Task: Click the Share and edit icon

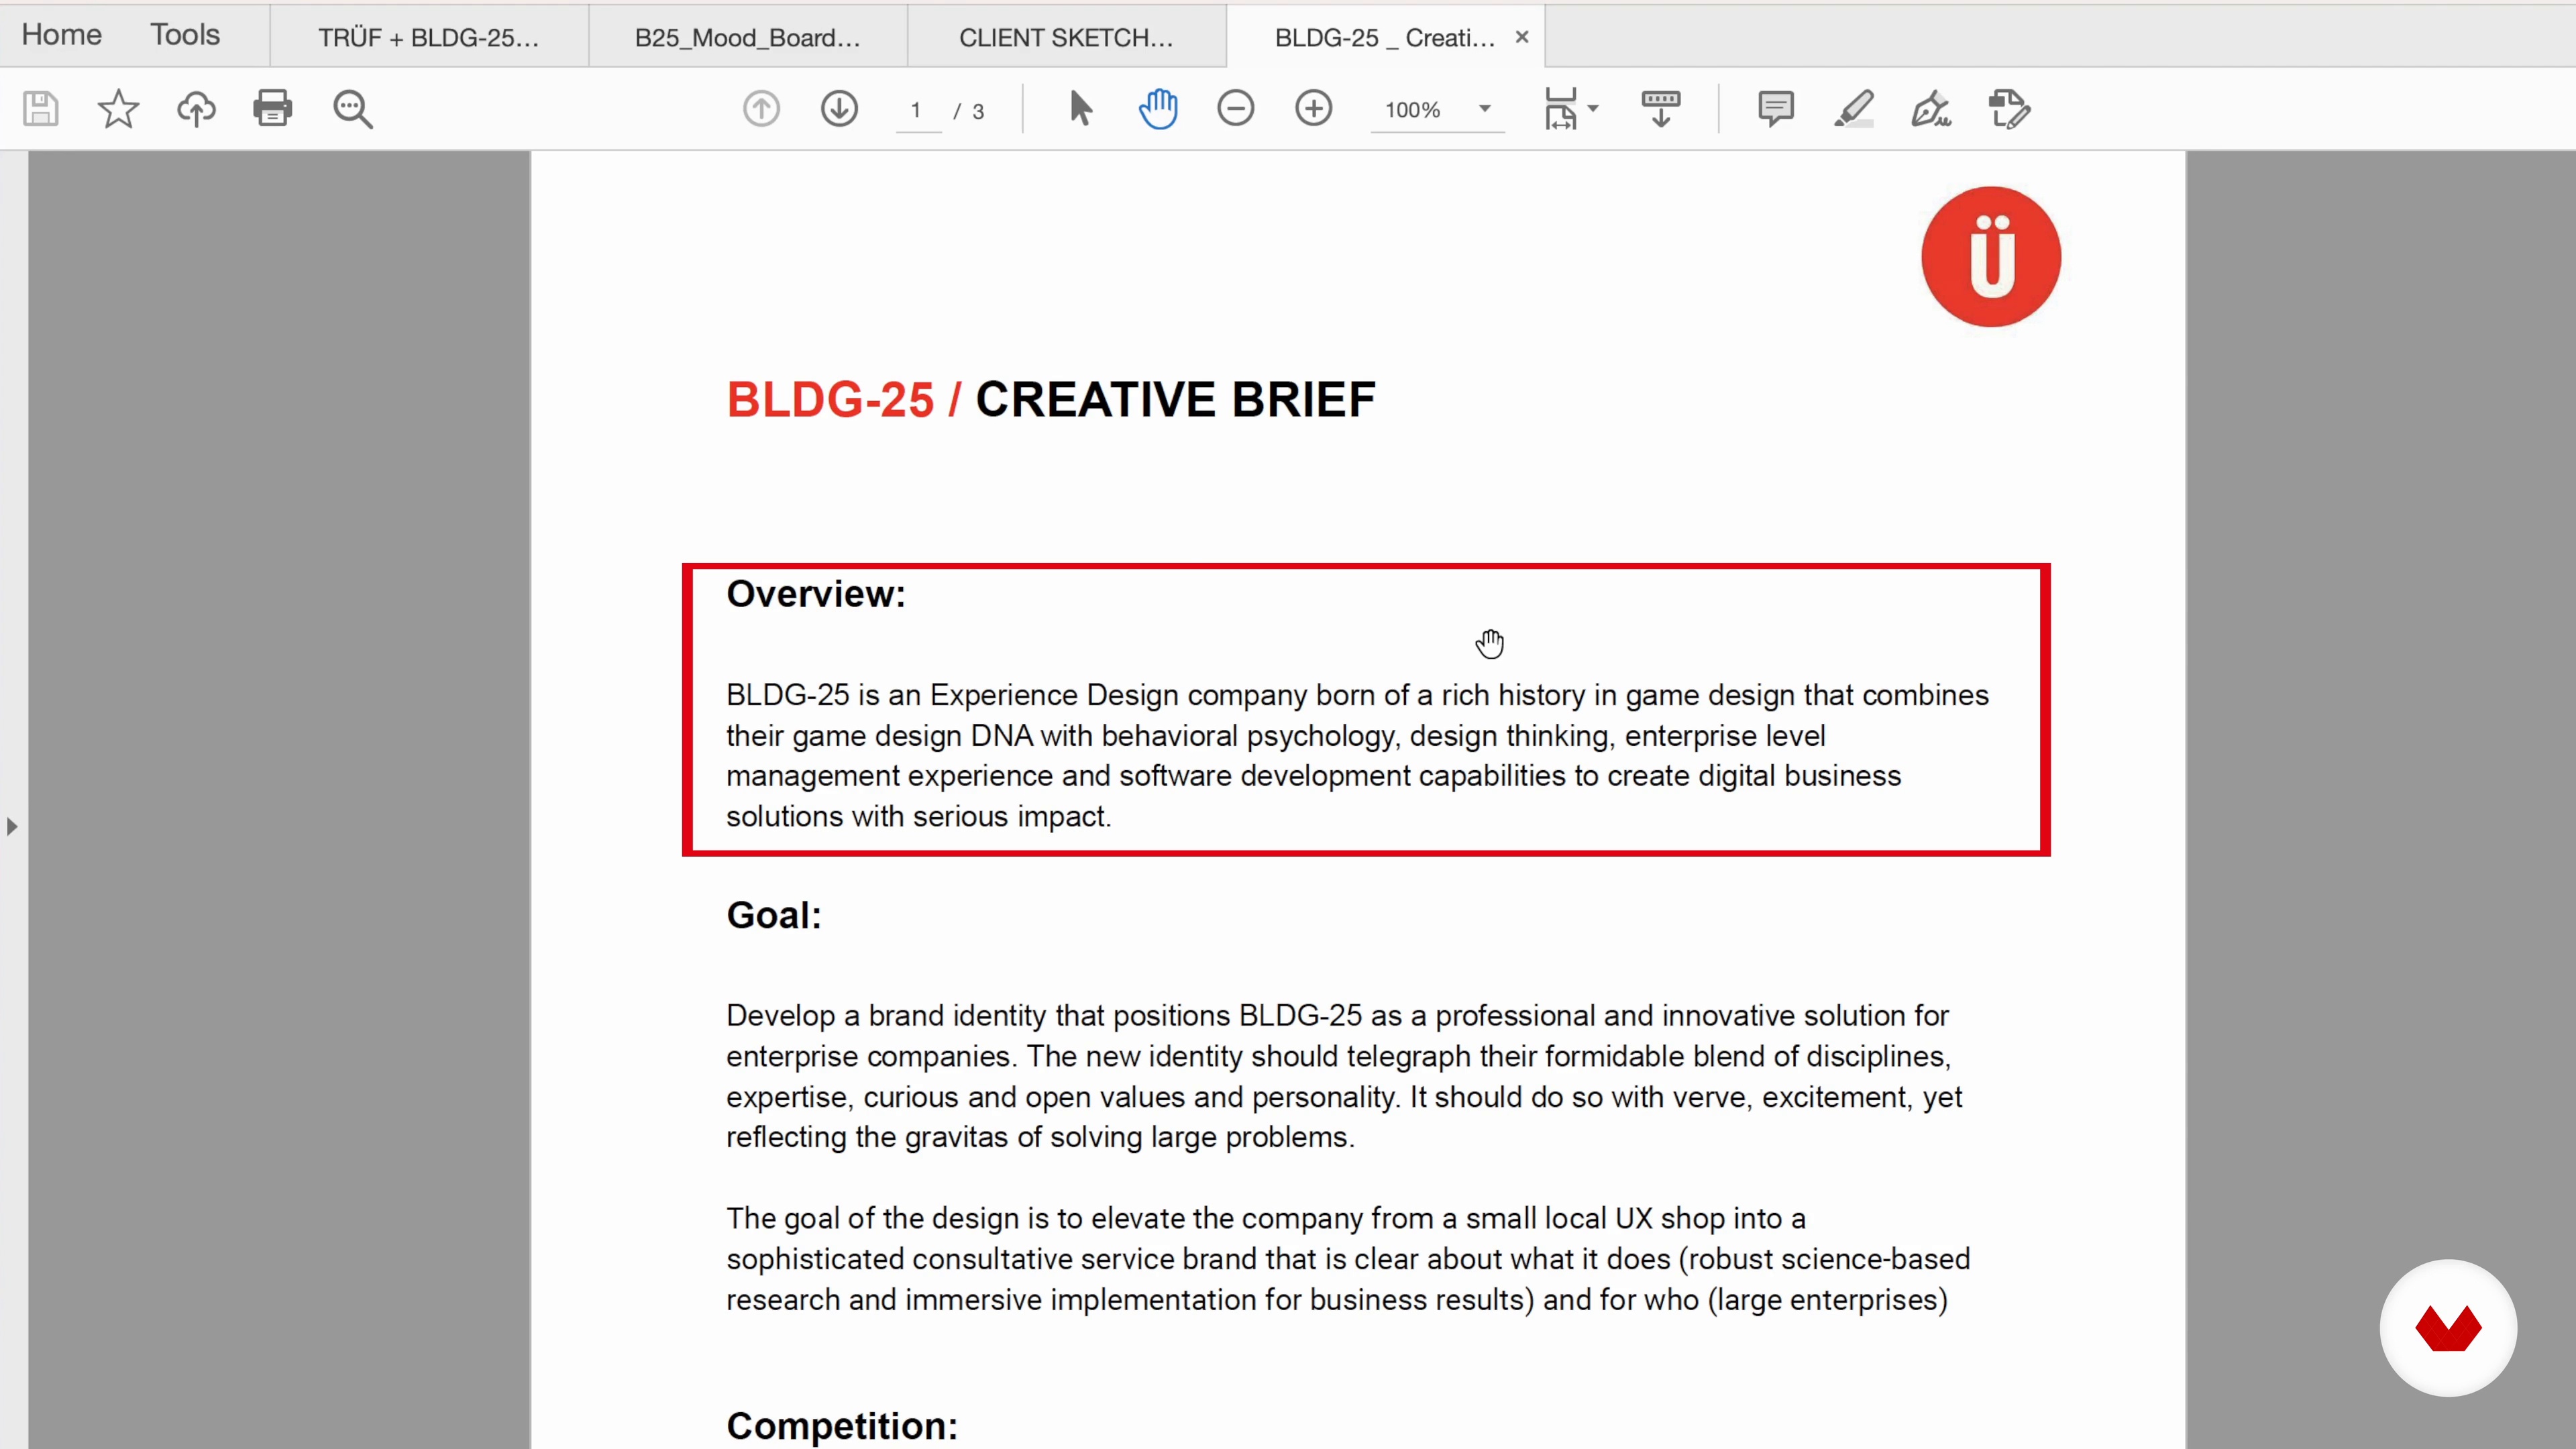Action: tap(2010, 109)
